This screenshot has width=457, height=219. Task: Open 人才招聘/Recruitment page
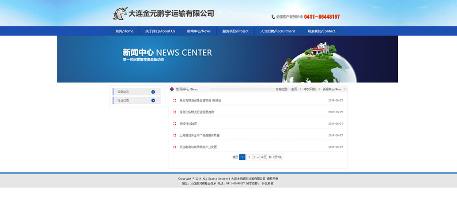point(277,31)
